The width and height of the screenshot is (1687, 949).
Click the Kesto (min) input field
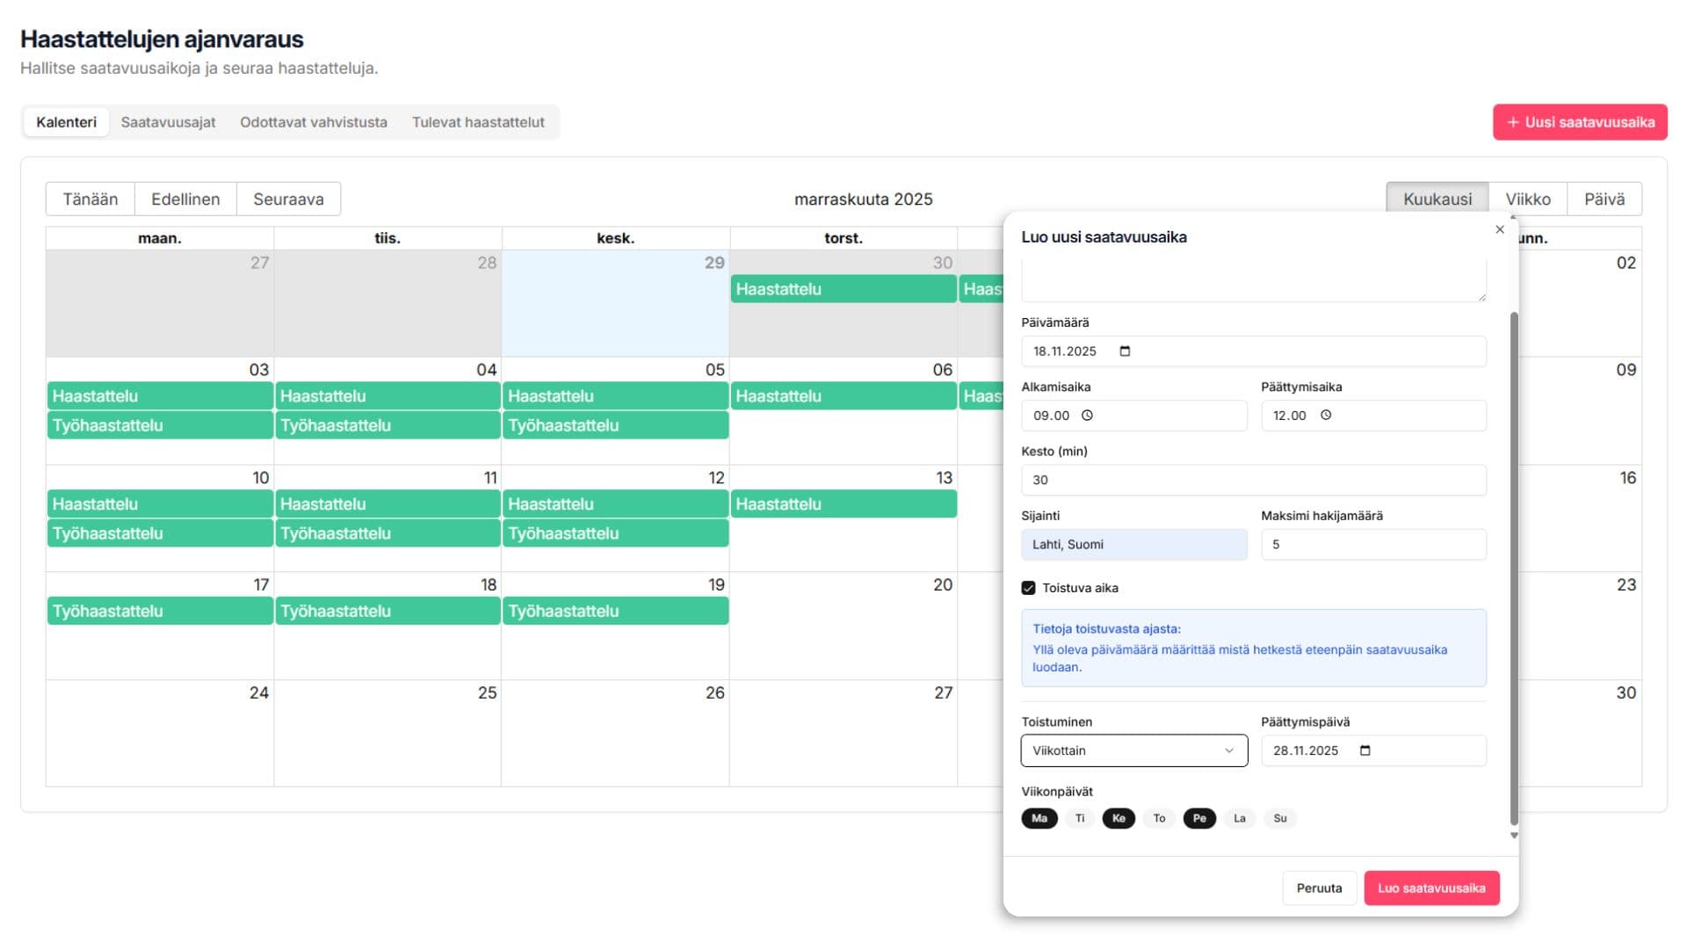(x=1253, y=480)
